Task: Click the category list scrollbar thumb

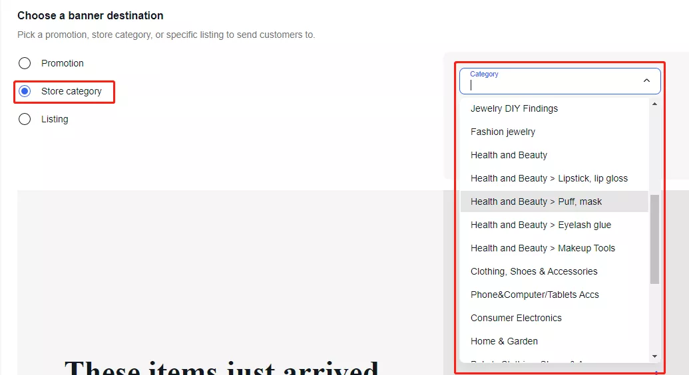Action: click(654, 239)
